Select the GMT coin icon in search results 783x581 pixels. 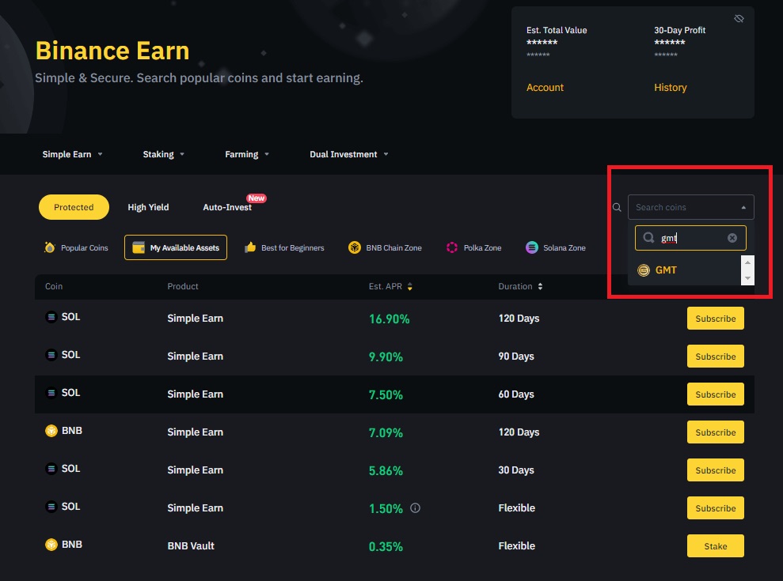point(644,270)
